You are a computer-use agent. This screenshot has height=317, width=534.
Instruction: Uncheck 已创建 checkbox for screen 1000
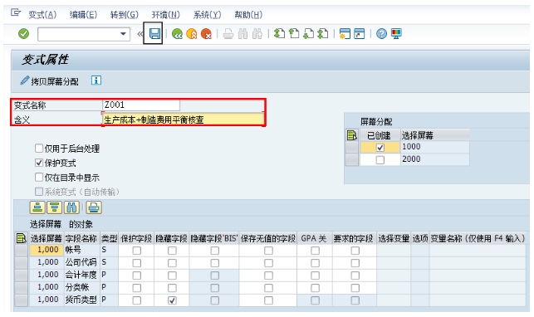(x=380, y=147)
